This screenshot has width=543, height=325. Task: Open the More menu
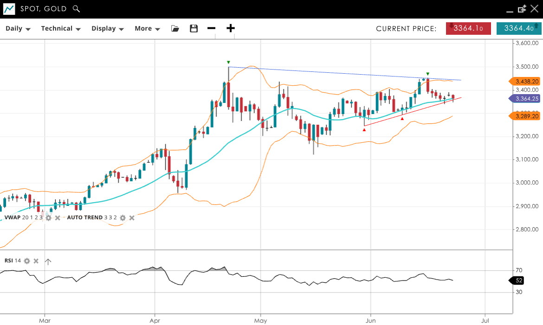pyautogui.click(x=147, y=29)
